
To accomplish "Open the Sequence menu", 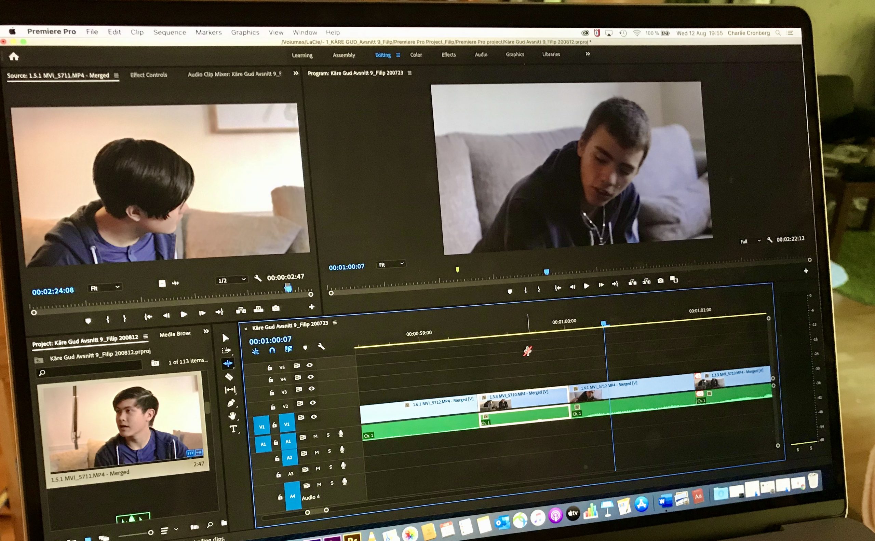I will point(170,32).
